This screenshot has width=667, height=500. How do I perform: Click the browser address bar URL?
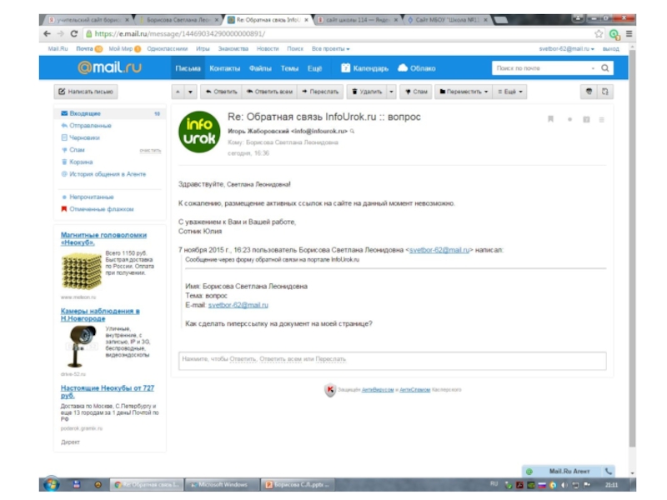(x=179, y=33)
